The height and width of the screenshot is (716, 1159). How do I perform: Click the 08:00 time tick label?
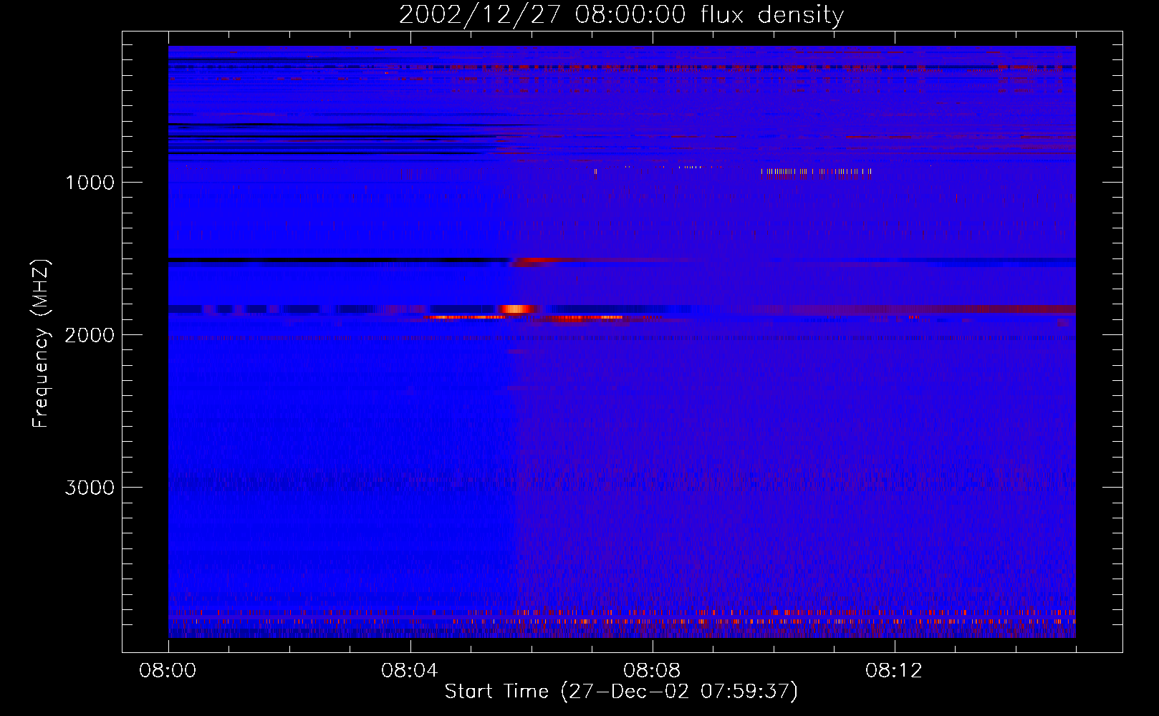point(168,671)
